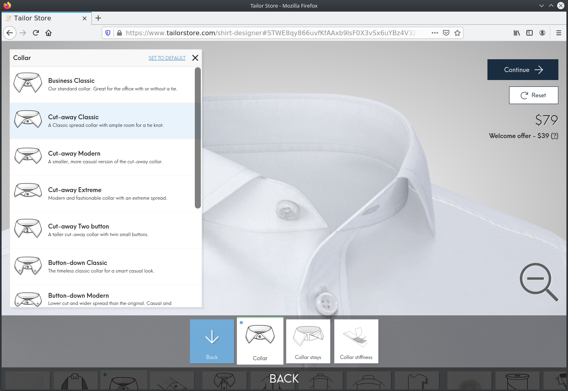The image size is (568, 391).
Task: Select the Business Classic collar option
Action: [102, 84]
